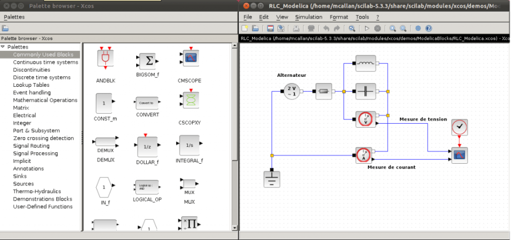Select the IN_f input port block
Viewport: 511px width, 240px height.
tap(105, 187)
